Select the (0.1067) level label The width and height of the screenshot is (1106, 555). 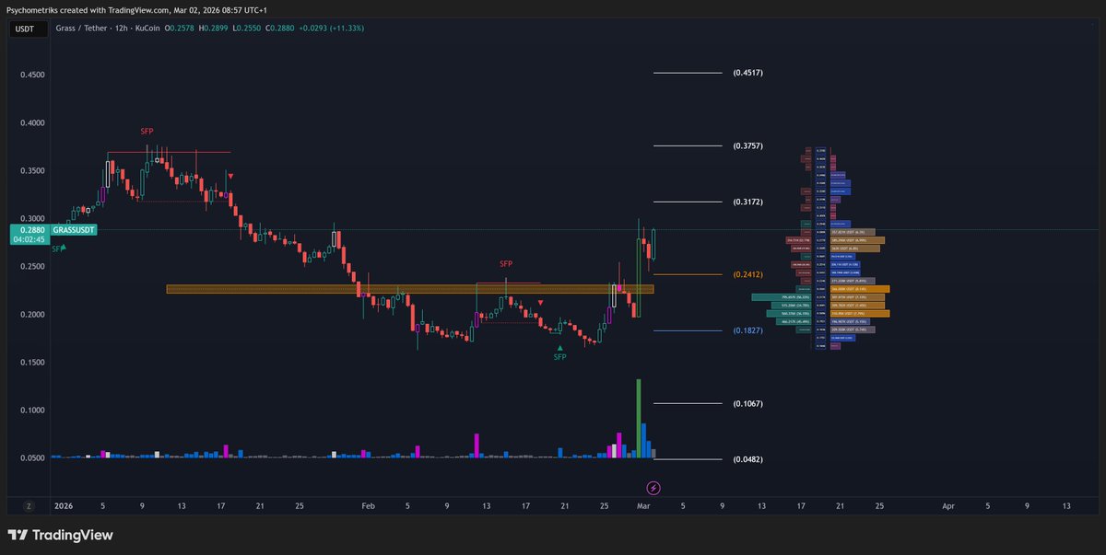[747, 403]
